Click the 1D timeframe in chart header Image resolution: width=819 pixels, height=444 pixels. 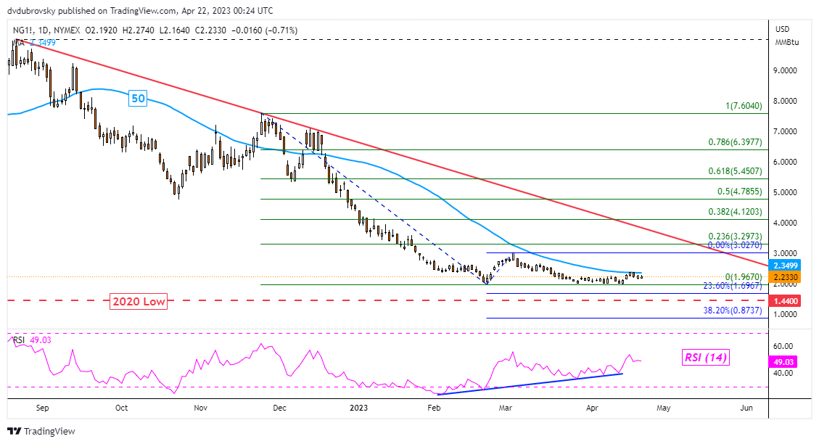pyautogui.click(x=44, y=30)
